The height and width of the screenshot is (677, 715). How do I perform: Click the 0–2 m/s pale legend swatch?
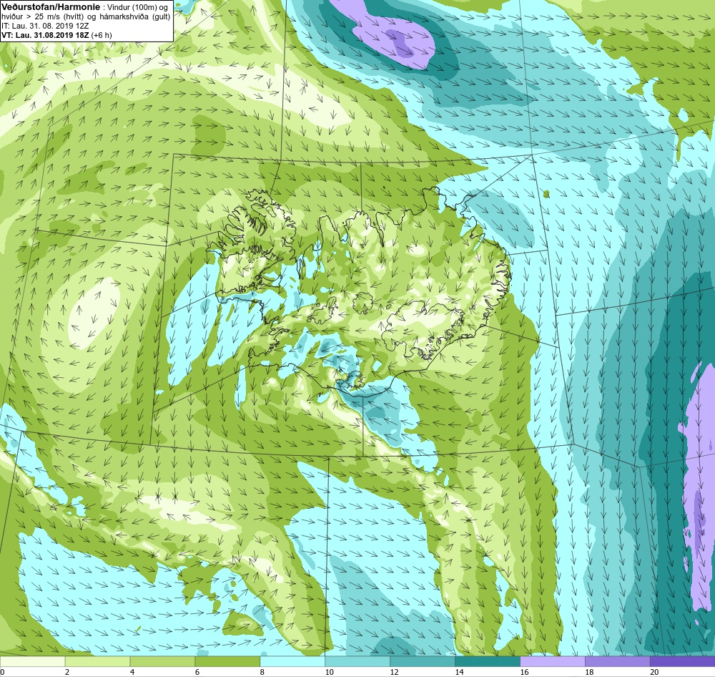click(x=32, y=661)
